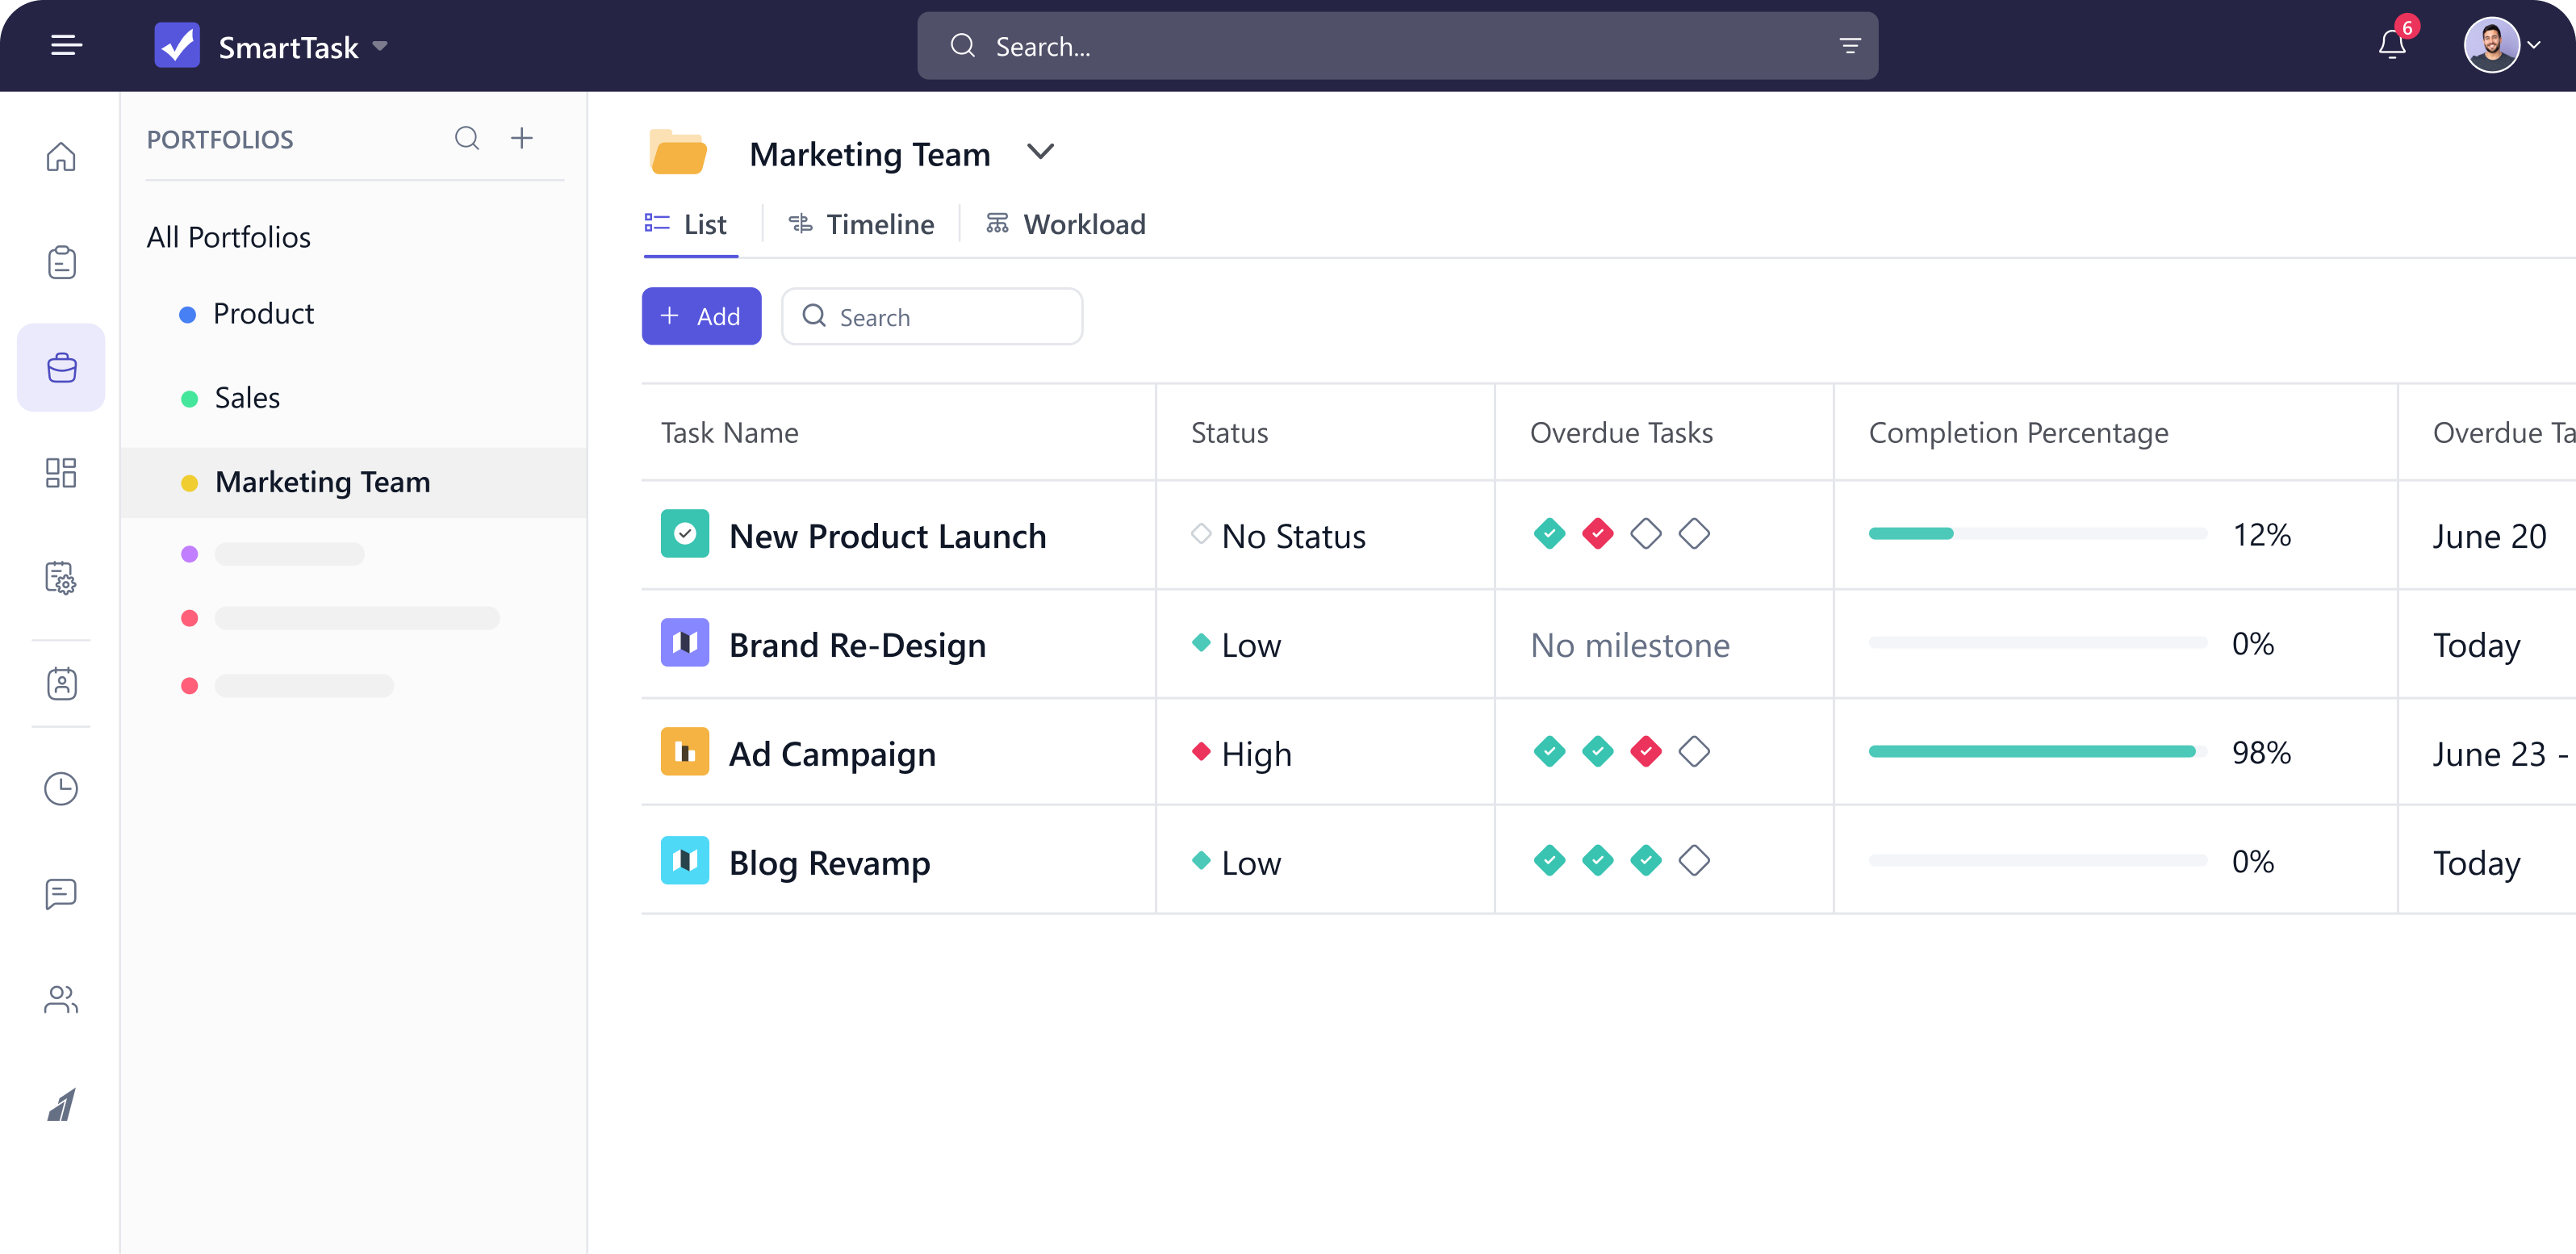Open the Tasks clipboard icon in sidebar
Screen dimensions: 2576x1254
61,262
